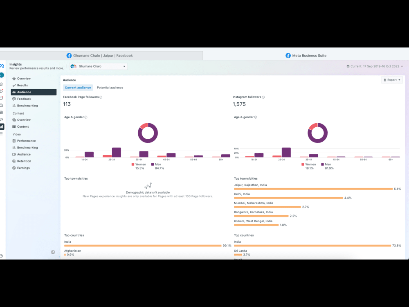Viewport: 409px width, 307px height.
Task: Switch to the Meta Business Suite browser tab
Action: pos(306,56)
